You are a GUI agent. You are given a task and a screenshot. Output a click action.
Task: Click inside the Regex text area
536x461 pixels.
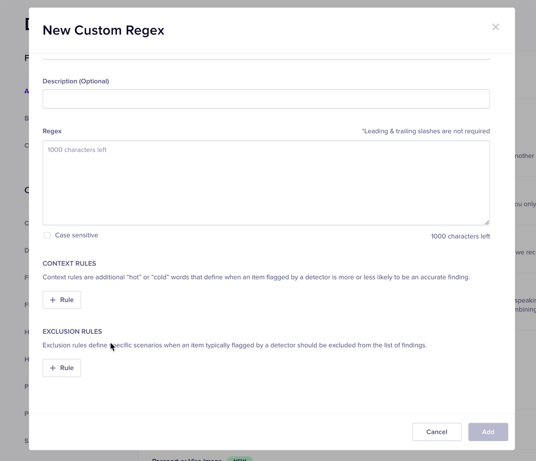point(266,183)
